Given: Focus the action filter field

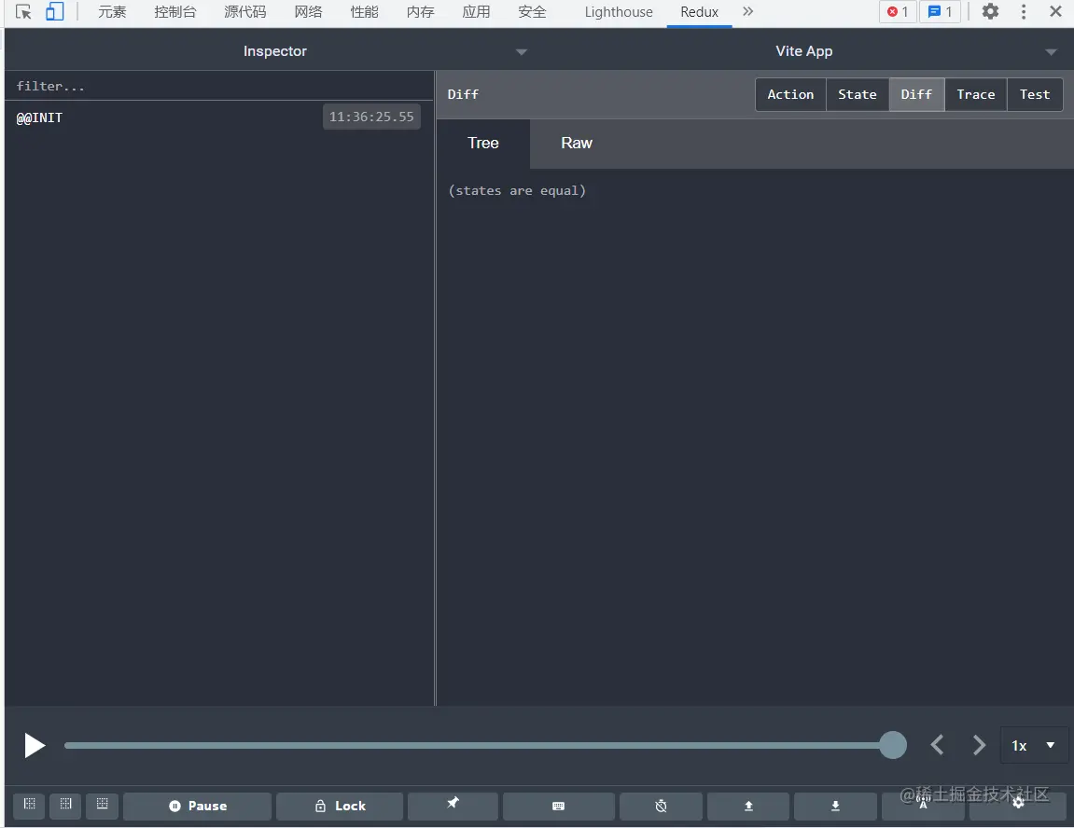Looking at the screenshot, I should click(x=219, y=86).
